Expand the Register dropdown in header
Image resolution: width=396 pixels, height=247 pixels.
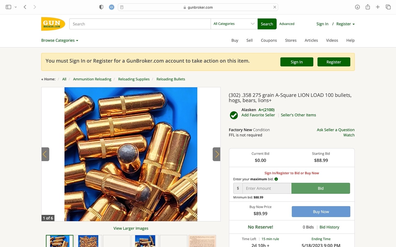pyautogui.click(x=345, y=24)
